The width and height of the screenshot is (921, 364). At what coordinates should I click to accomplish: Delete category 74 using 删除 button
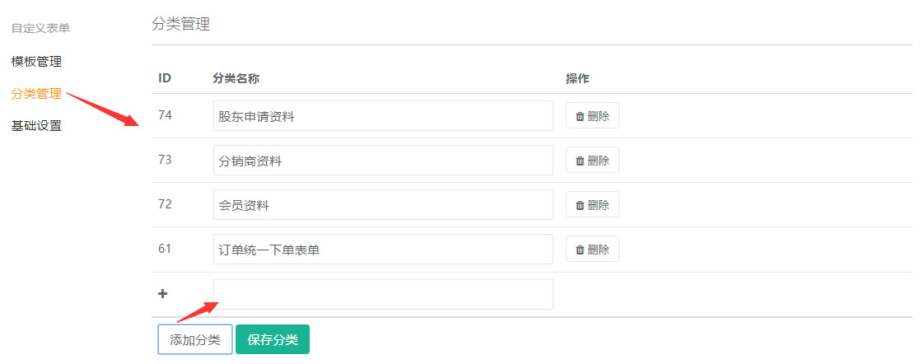[x=592, y=115]
